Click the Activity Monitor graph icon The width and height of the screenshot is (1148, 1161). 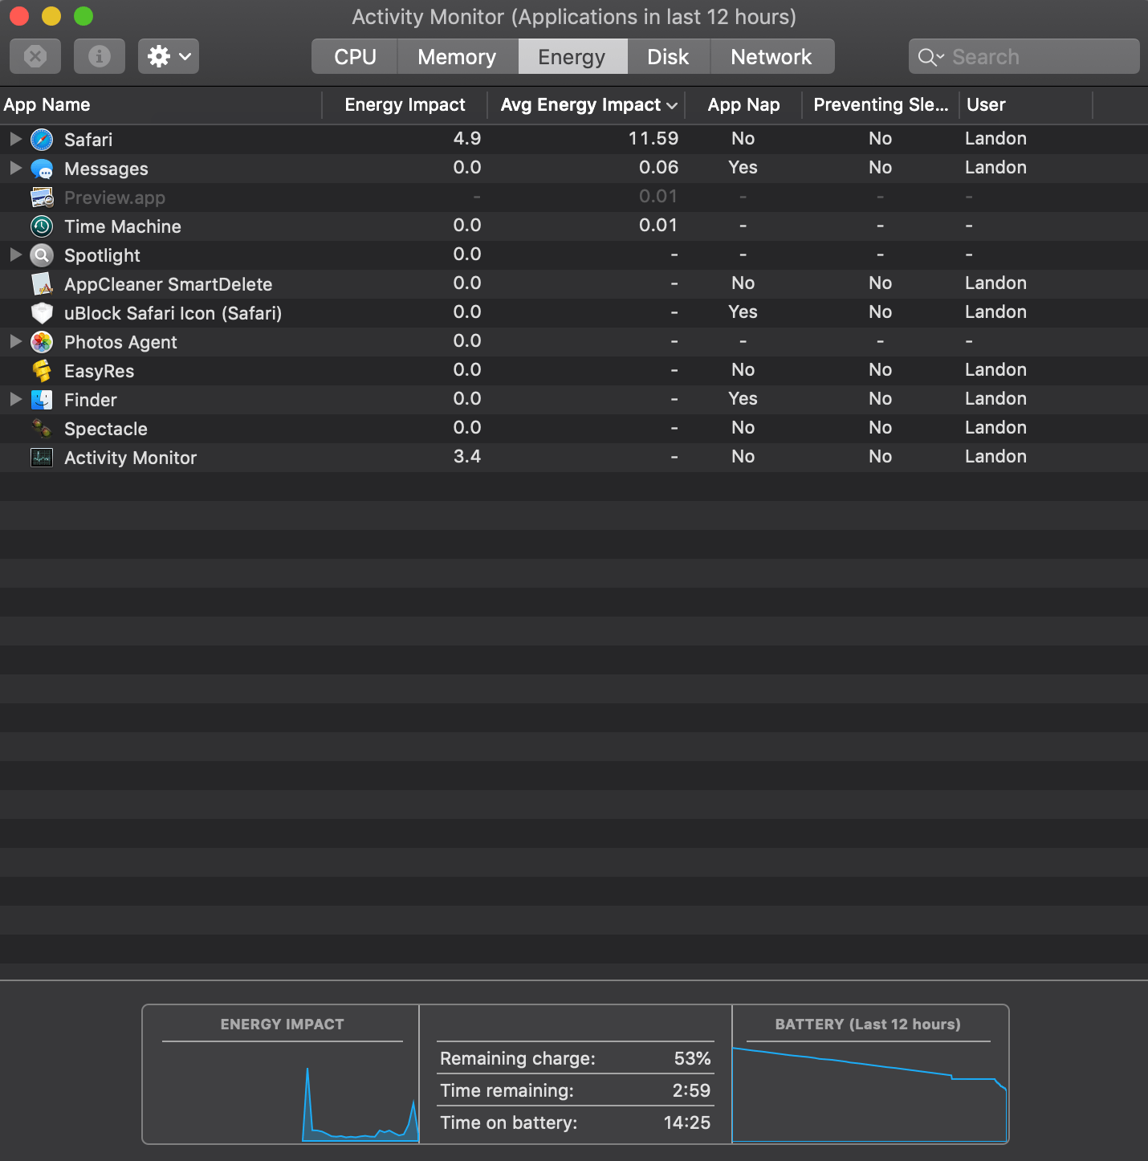42,458
